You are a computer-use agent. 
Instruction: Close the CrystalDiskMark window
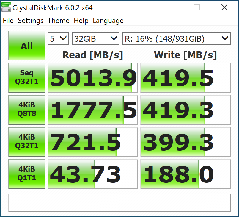click(x=224, y=7)
